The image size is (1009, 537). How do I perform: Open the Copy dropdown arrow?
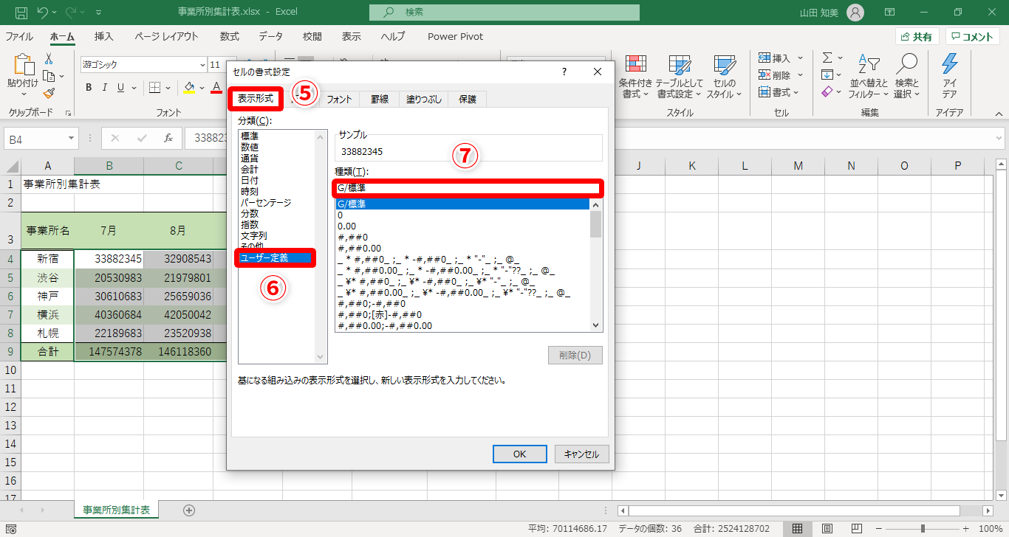point(63,76)
